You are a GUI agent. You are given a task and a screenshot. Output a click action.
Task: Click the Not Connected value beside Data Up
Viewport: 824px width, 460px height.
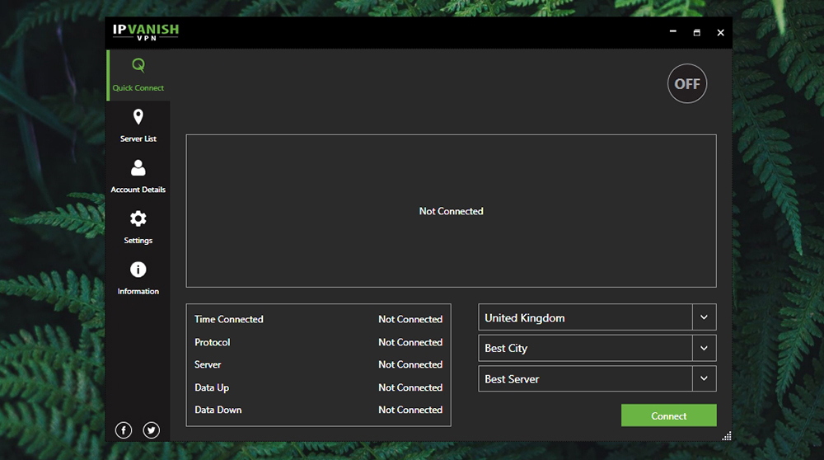410,387
